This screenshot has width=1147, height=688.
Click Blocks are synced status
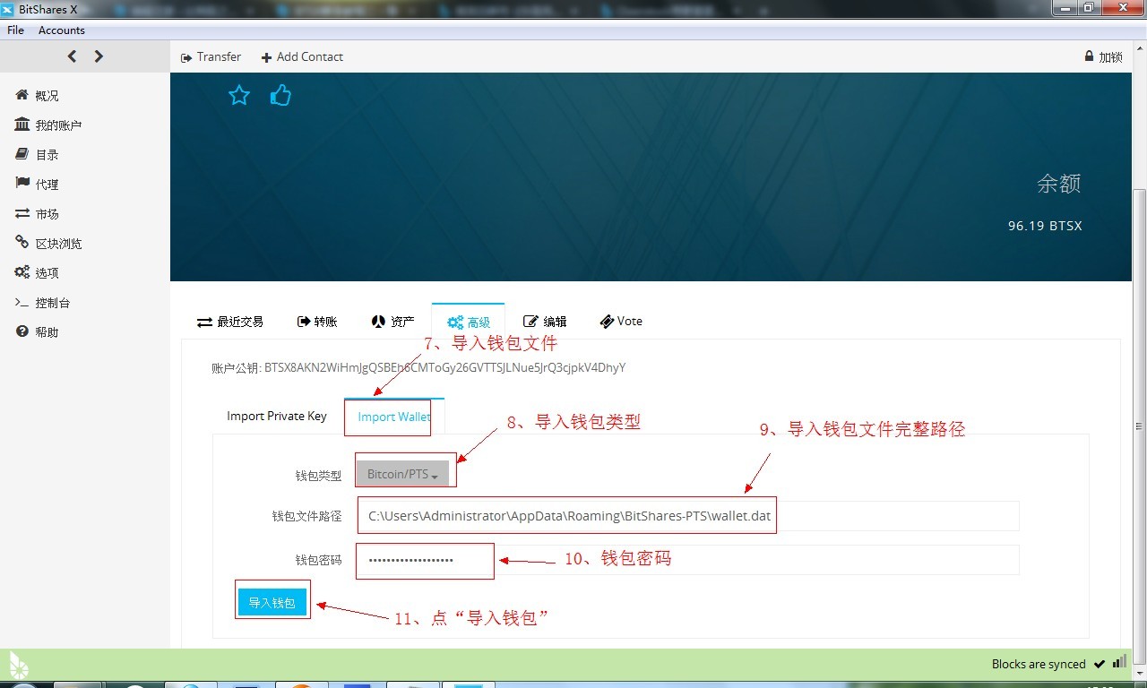(1039, 664)
